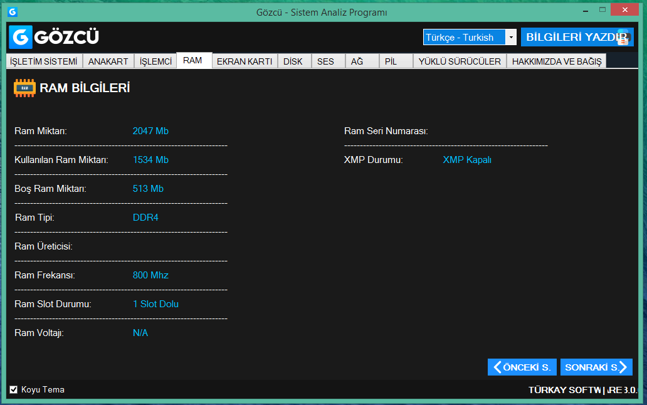Switch to the SES tab
The height and width of the screenshot is (405, 647).
point(328,61)
